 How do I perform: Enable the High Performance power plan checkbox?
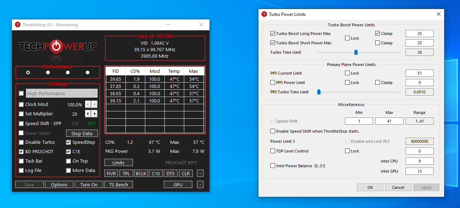(x=21, y=93)
